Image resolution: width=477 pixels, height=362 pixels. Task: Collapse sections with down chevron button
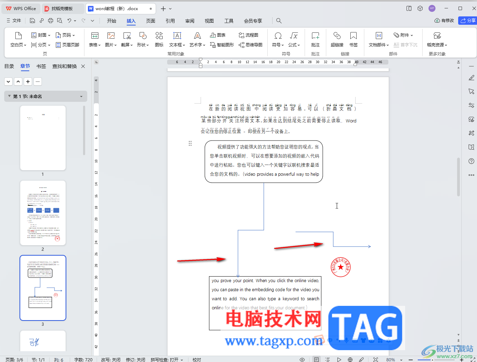pyautogui.click(x=8, y=82)
